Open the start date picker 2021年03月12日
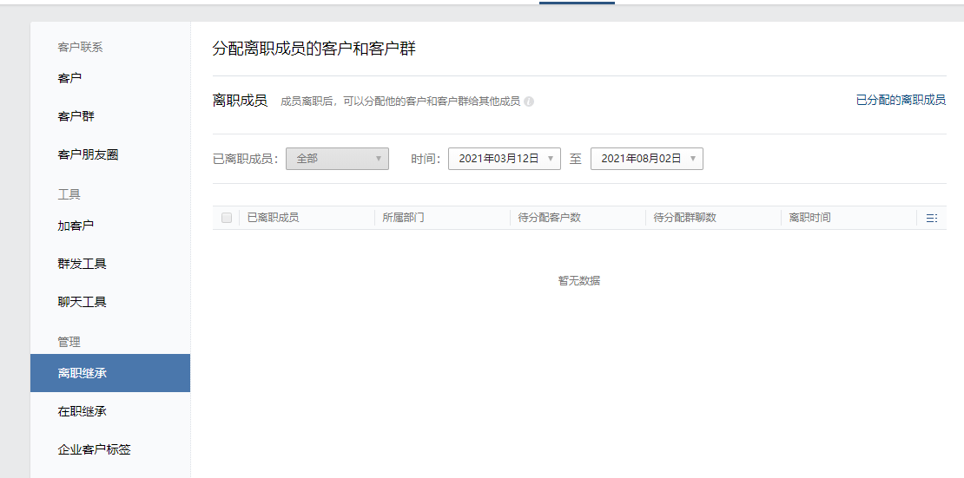 tap(504, 159)
